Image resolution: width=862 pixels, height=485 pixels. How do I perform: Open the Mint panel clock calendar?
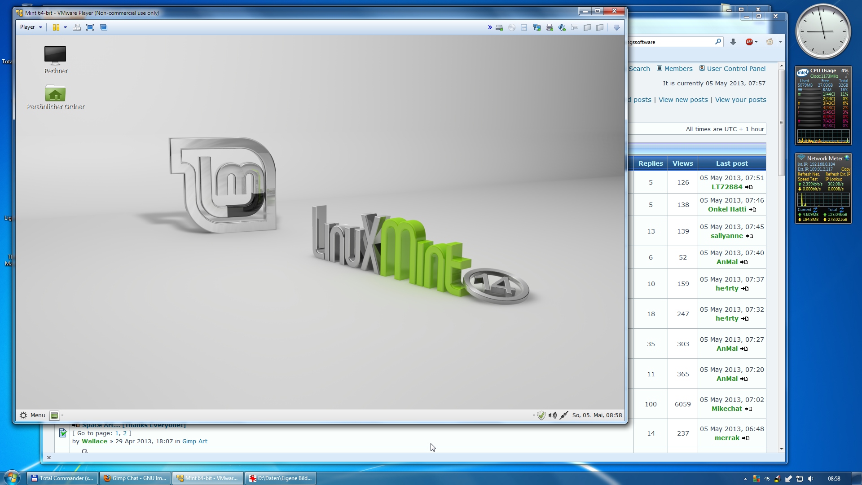(597, 415)
